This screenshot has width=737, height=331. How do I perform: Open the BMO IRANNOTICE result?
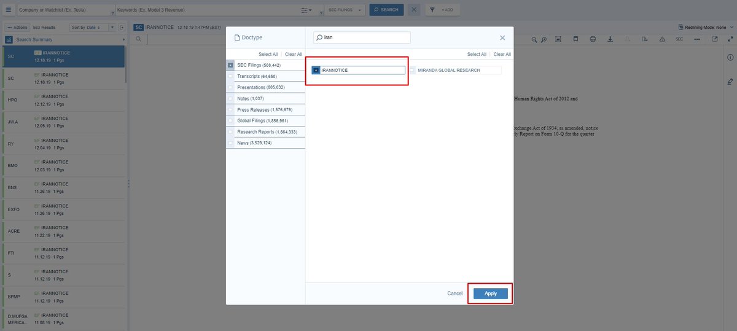(64, 166)
